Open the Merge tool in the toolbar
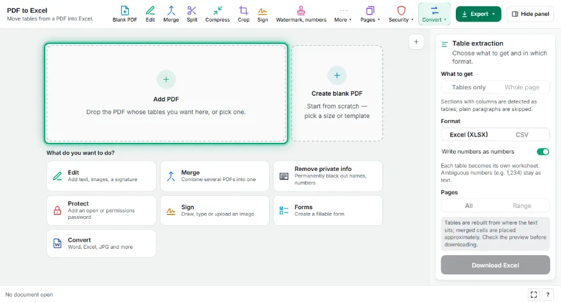The width and height of the screenshot is (561, 303). (171, 14)
